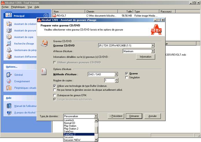Open the Périphériques menu
This screenshot has width=201, height=142.
pos(18,7)
